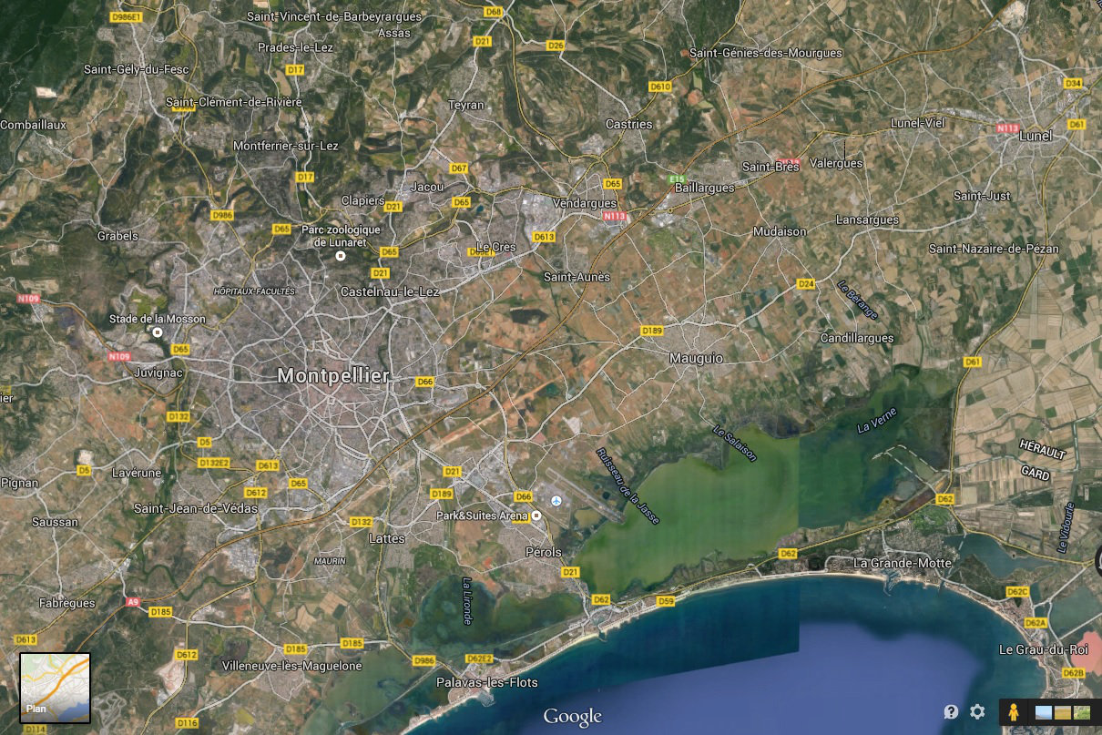Click the Montpellier city label
Image resolution: width=1102 pixels, height=735 pixels.
(333, 375)
